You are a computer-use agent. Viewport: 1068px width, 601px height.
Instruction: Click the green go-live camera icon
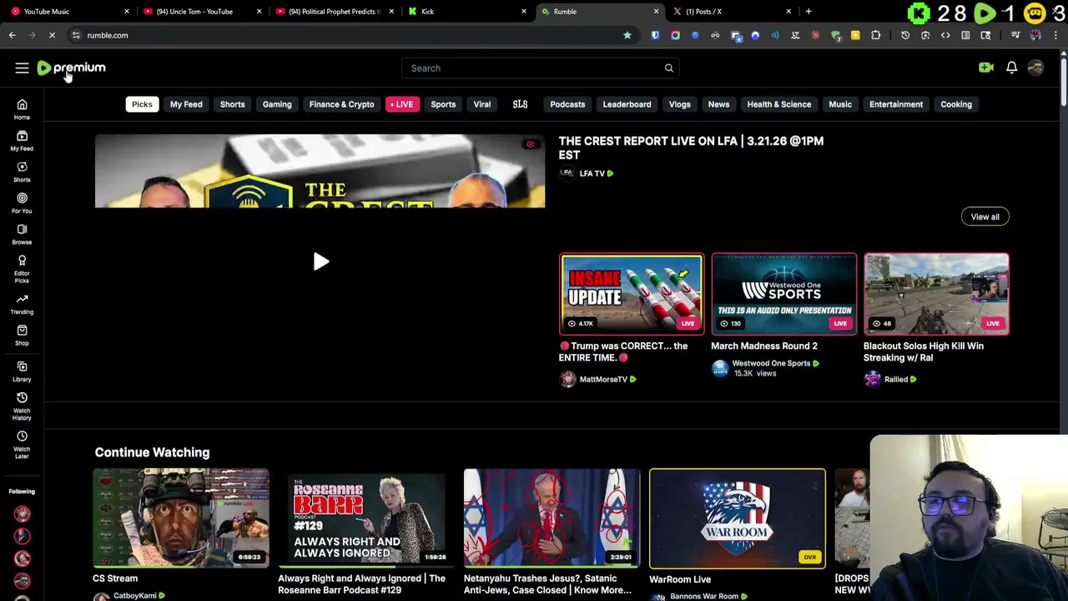986,68
